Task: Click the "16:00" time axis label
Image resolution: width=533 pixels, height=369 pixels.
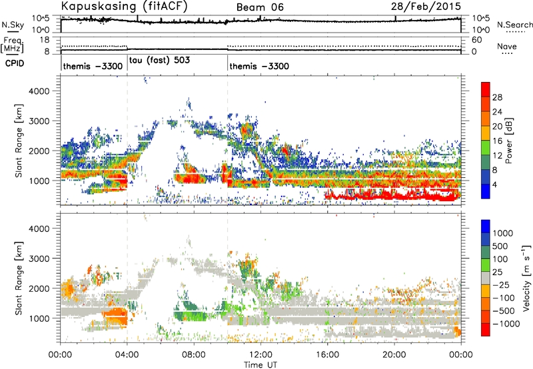Action: pos(327,355)
